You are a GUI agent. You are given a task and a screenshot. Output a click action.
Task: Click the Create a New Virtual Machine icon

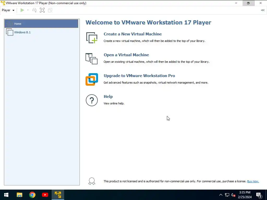92,37
